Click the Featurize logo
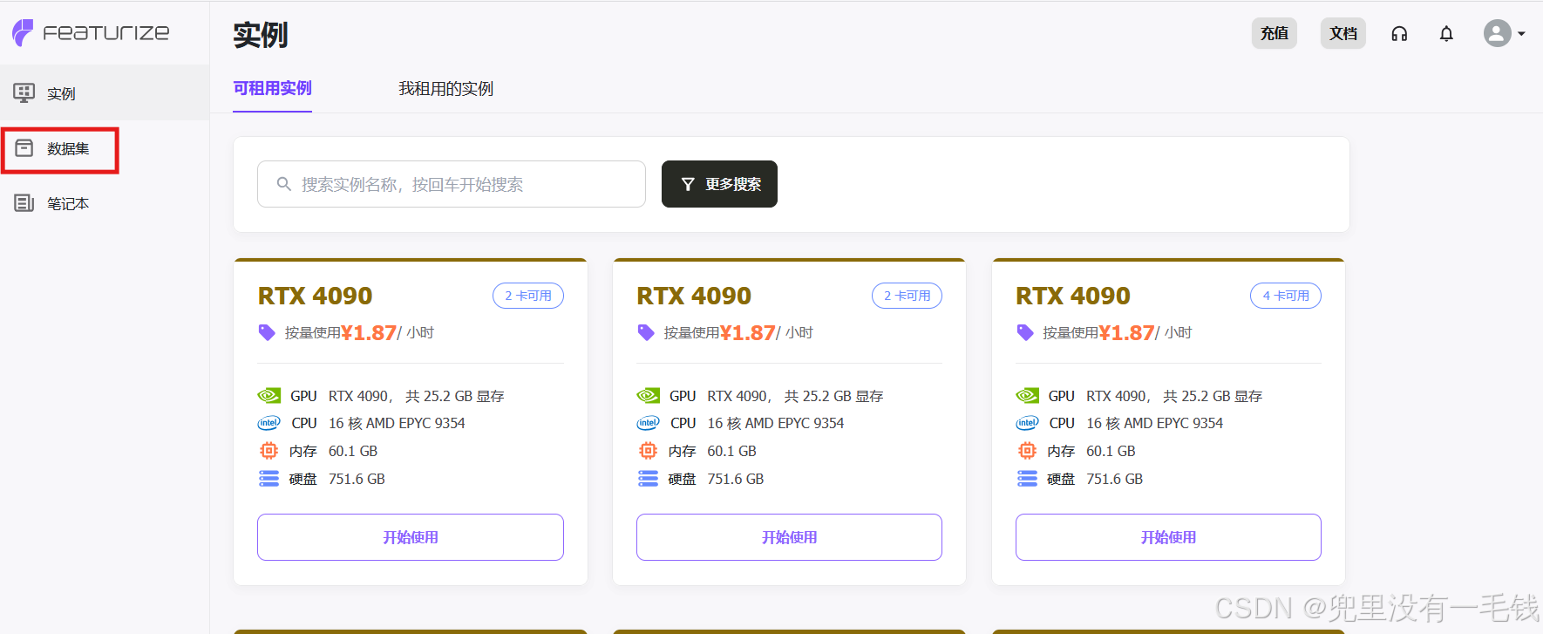 coord(91,33)
